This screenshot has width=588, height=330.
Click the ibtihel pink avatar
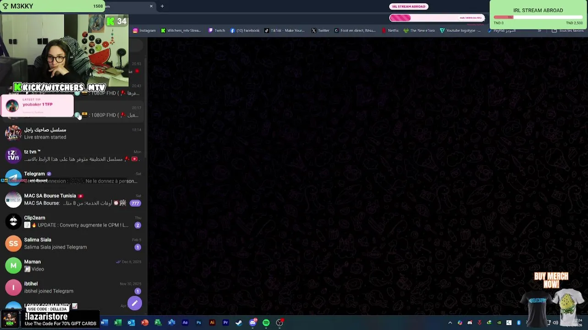coord(13,287)
